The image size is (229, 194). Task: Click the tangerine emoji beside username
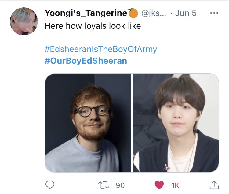133,13
